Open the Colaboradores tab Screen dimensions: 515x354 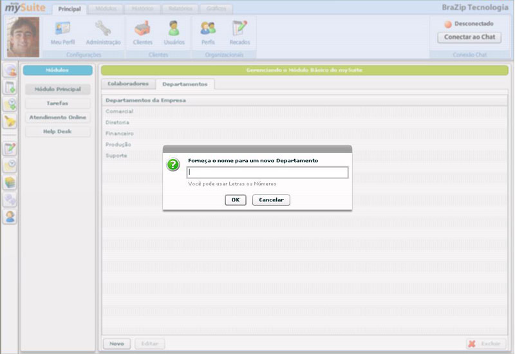(x=127, y=84)
